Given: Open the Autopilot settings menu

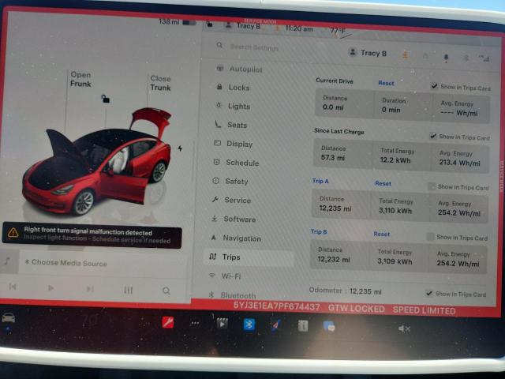Looking at the screenshot, I should click(x=240, y=69).
